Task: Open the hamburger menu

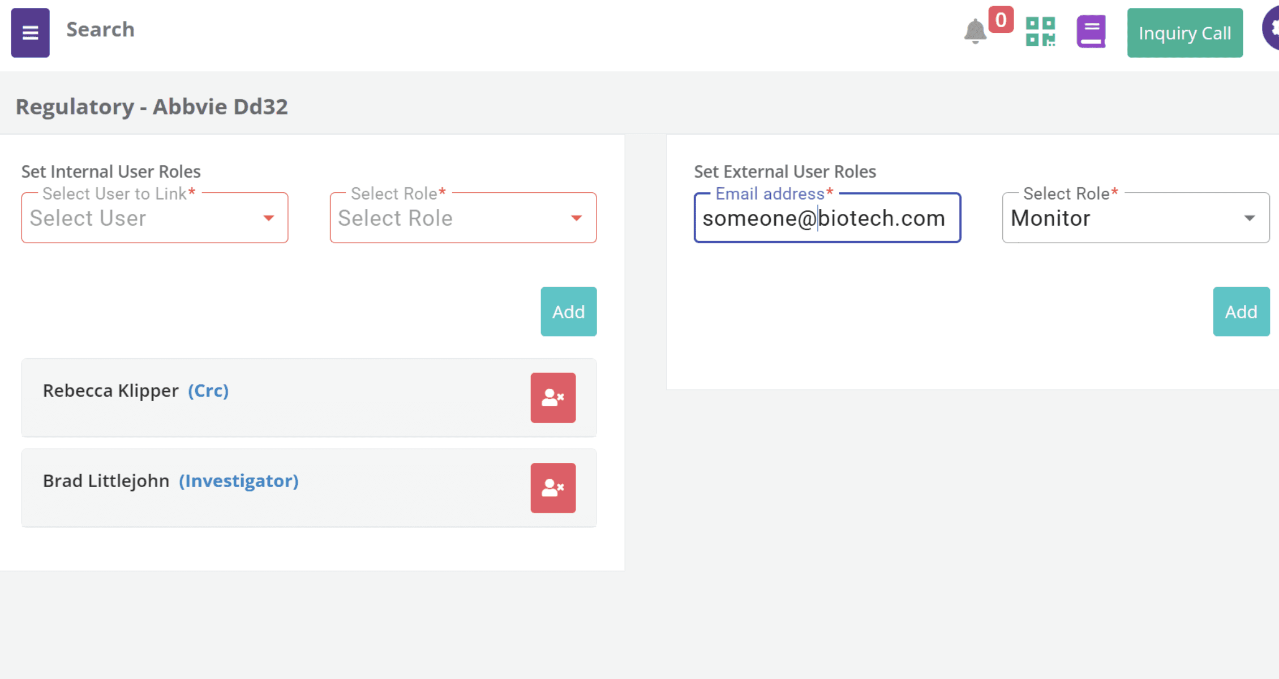Action: (31, 33)
